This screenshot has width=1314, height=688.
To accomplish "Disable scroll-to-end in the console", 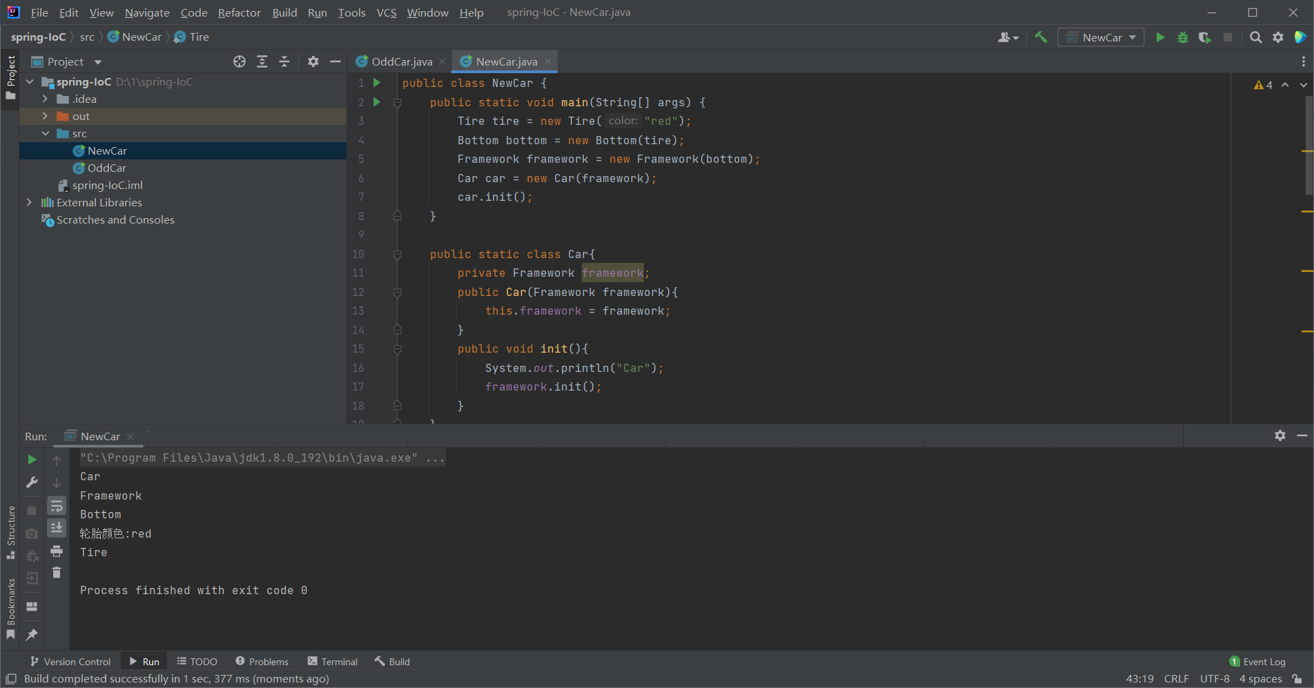I will pyautogui.click(x=57, y=527).
